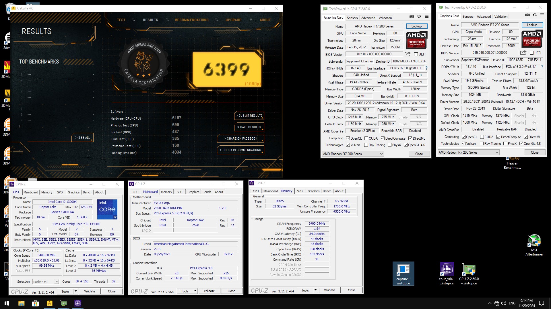Click Catzilla score 6399 panel
The width and height of the screenshot is (551, 309).
[x=227, y=69]
